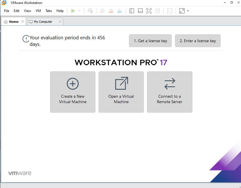Power on the virtual machine
The image size is (241, 188).
(x=73, y=11)
